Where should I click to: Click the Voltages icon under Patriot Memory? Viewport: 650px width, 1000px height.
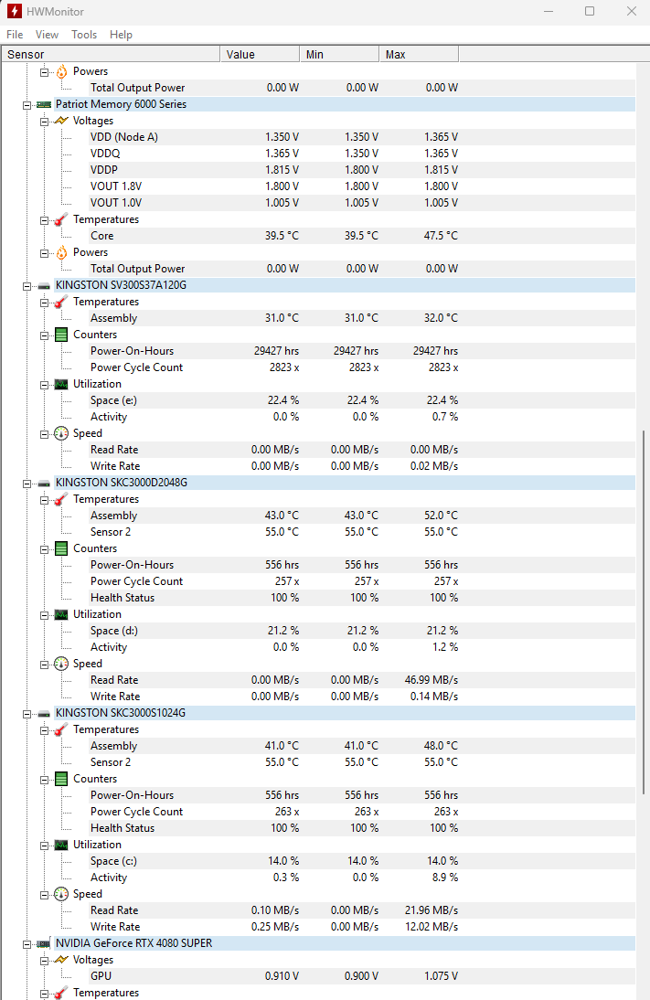[x=61, y=121]
